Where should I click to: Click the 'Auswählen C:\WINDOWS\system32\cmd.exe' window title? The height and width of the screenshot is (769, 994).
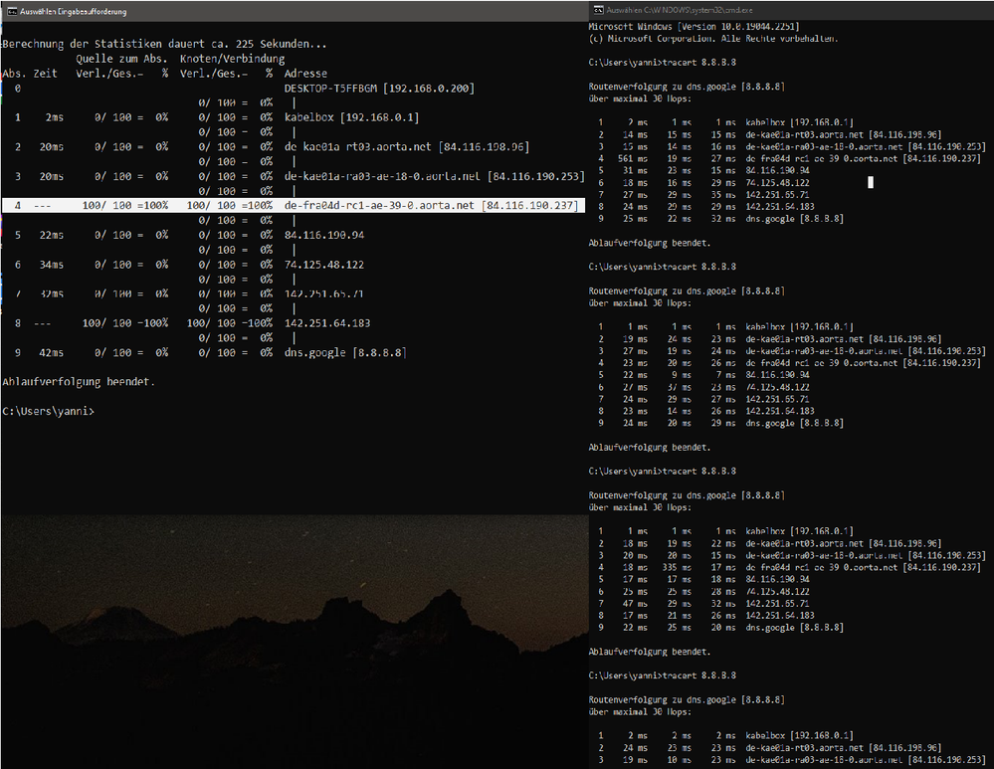(x=680, y=10)
